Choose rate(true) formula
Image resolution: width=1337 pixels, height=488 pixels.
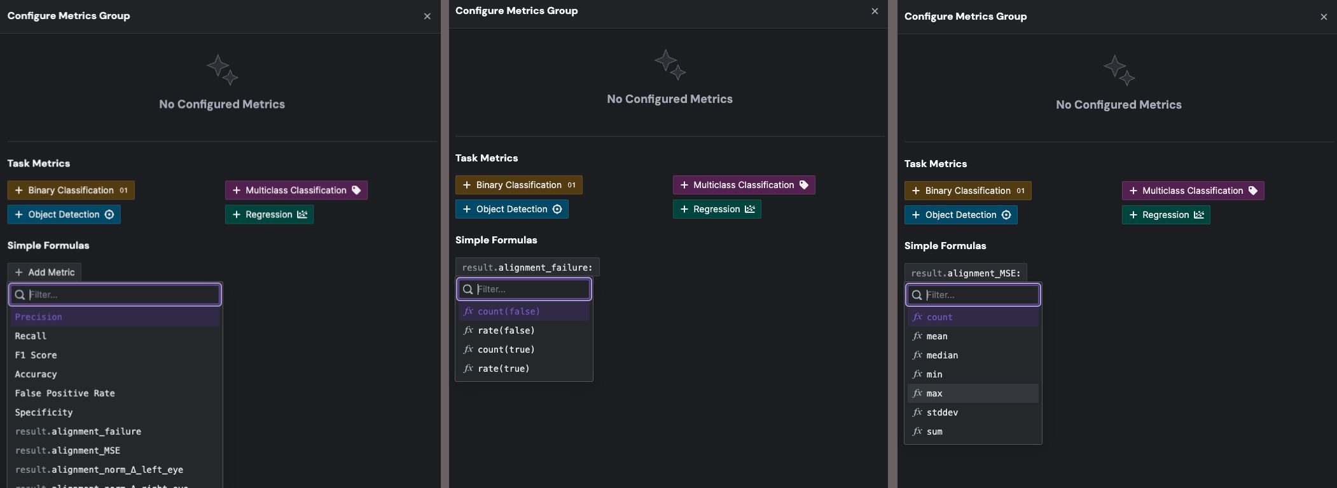click(x=524, y=369)
